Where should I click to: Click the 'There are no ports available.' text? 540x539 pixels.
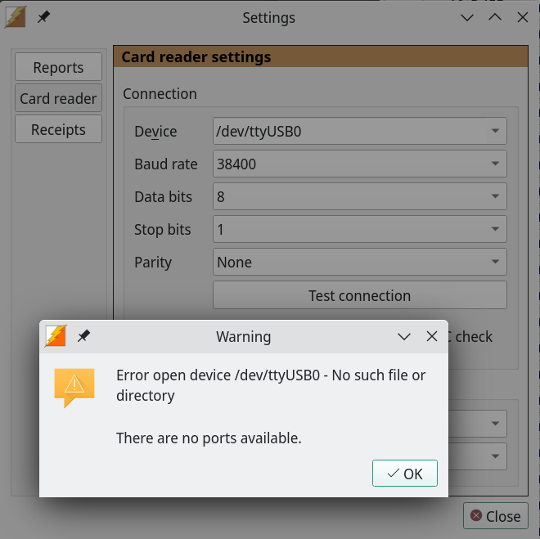pyautogui.click(x=209, y=438)
